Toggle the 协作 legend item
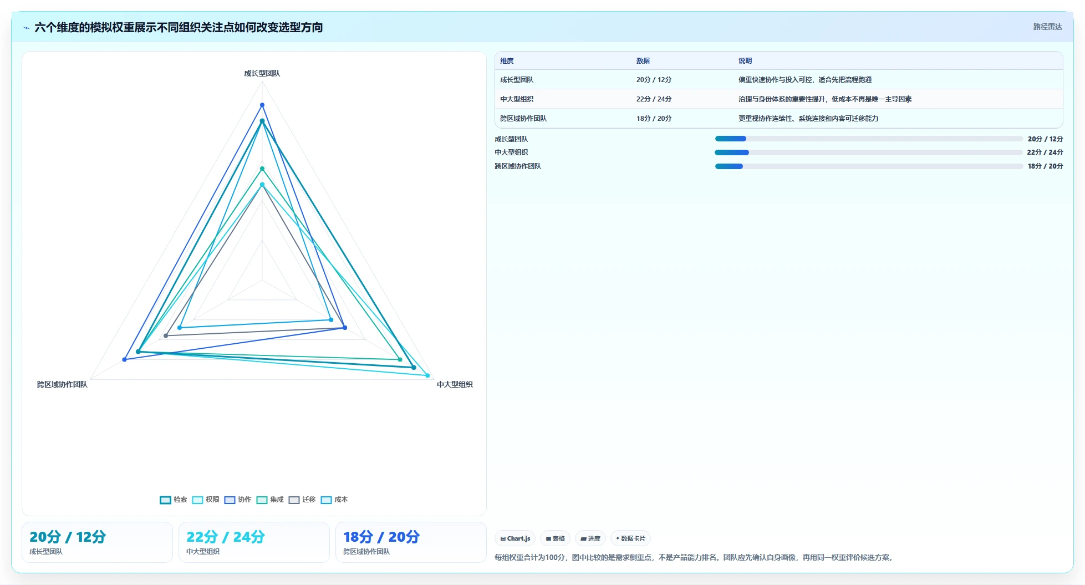 pos(238,500)
